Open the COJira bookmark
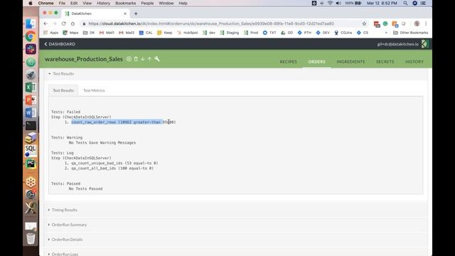 (x=343, y=33)
